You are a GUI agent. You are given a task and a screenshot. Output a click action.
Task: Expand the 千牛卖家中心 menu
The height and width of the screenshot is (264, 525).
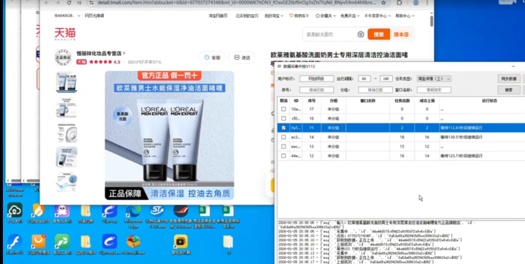377,16
